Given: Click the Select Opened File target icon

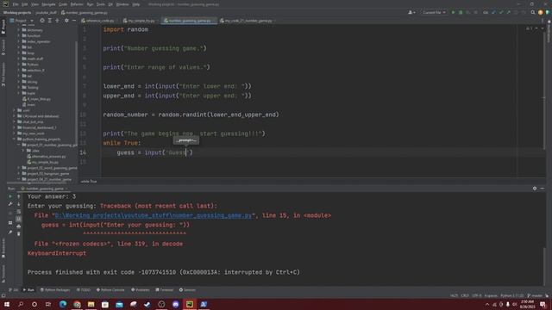Looking at the screenshot, I should pos(42,21).
